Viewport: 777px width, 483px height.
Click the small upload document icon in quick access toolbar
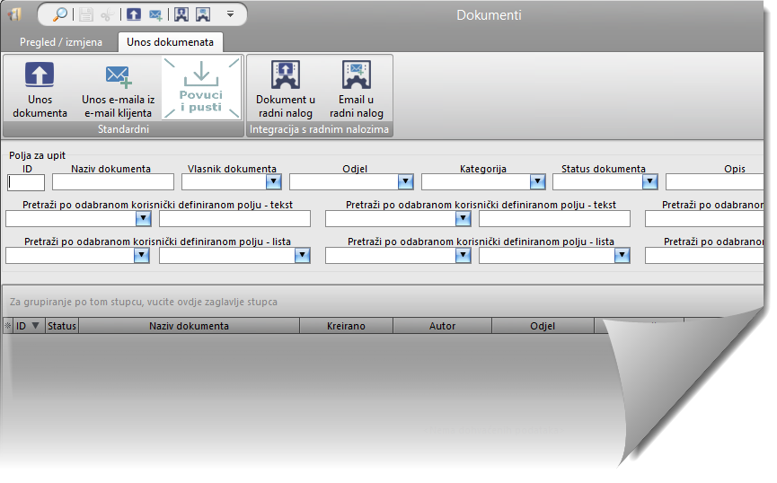pyautogui.click(x=133, y=14)
